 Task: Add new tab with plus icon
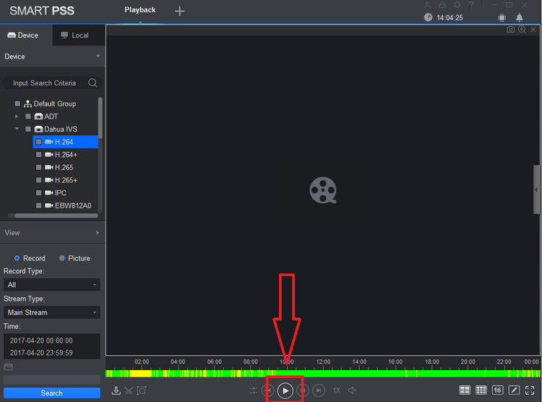[x=179, y=11]
